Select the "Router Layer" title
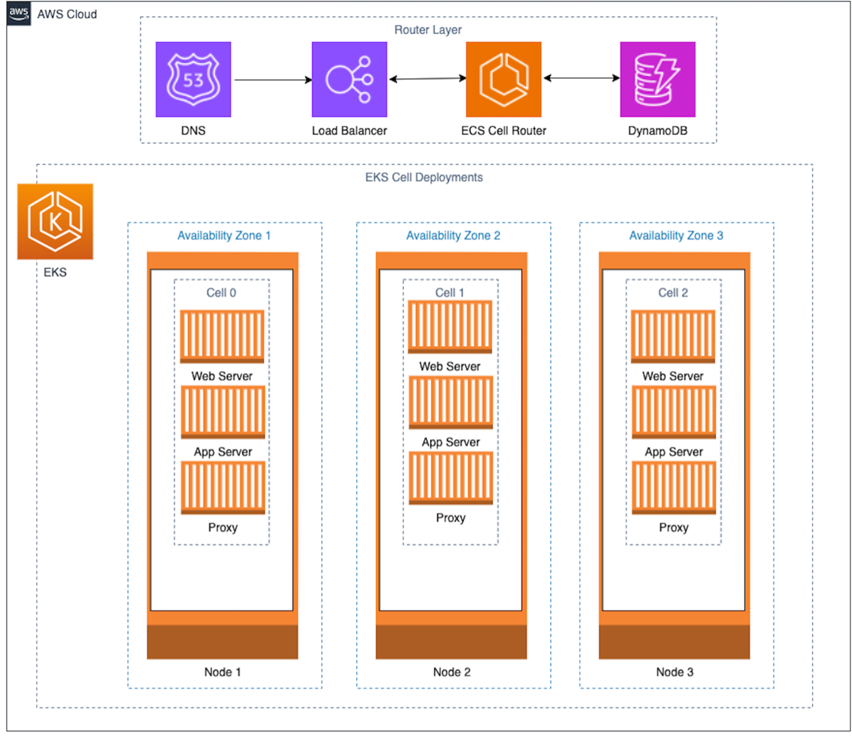 coord(428,30)
